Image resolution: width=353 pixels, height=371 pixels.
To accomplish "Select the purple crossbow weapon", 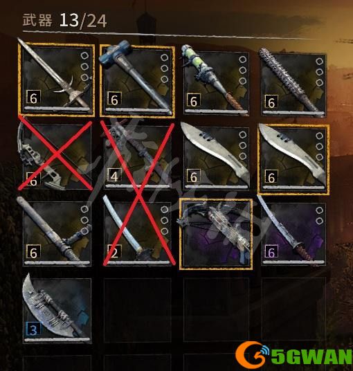I will 216,234.
